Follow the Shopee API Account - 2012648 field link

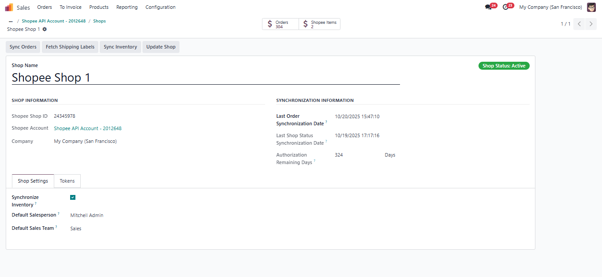(88, 129)
